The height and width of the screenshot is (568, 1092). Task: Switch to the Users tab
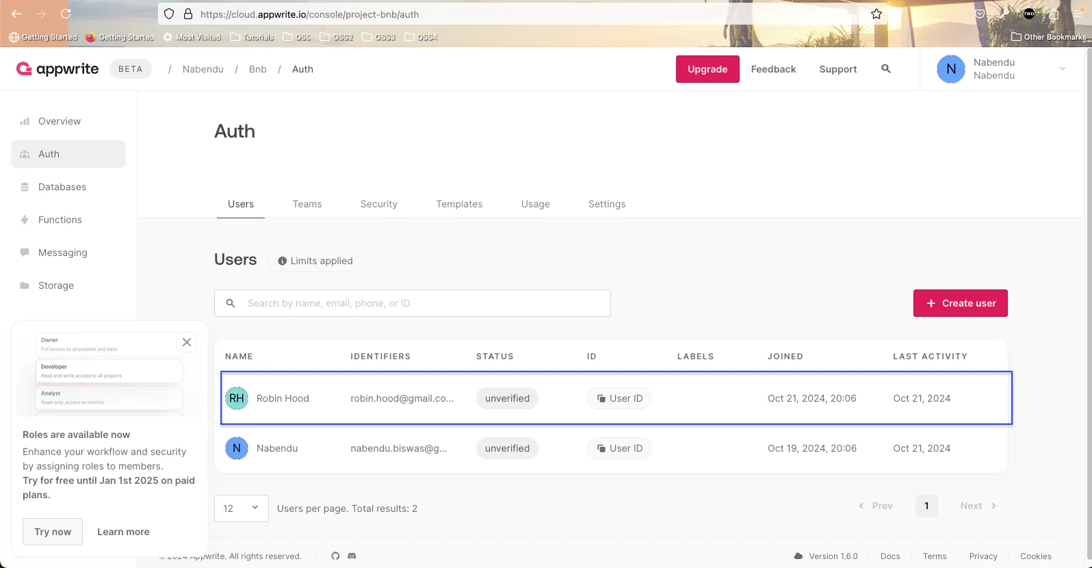tap(241, 204)
